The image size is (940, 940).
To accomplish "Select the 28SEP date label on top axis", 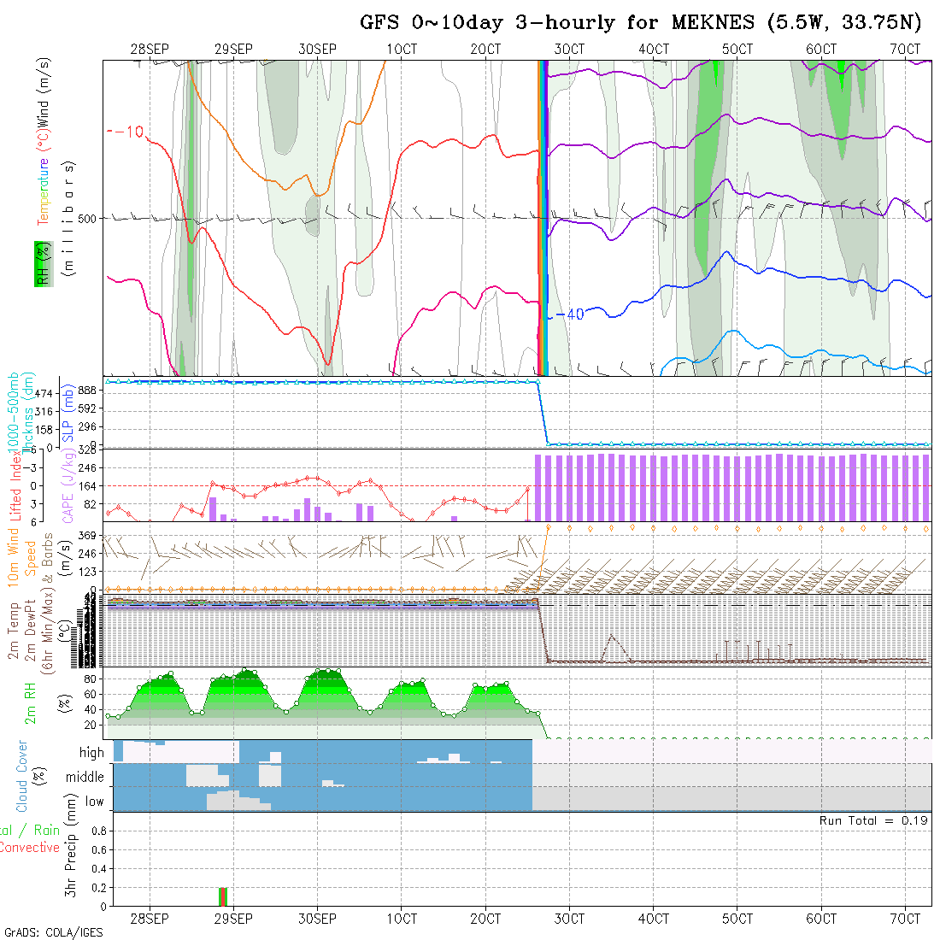I will [150, 50].
